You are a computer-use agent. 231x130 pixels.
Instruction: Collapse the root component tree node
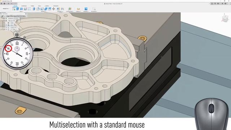click(x=3, y=16)
